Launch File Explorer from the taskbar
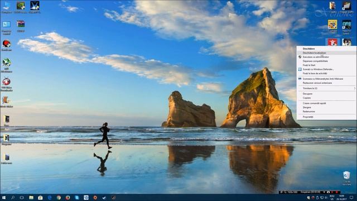The height and width of the screenshot is (201, 357). coord(31,197)
